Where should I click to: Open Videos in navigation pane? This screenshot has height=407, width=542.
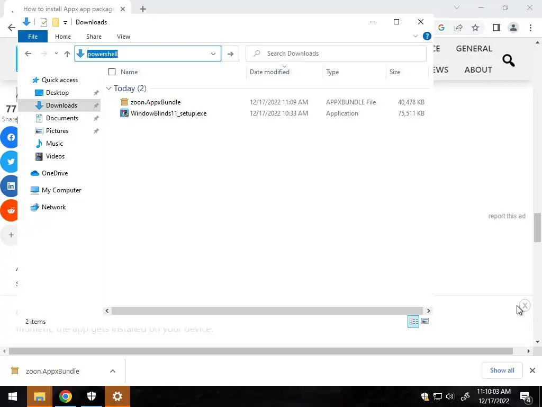[55, 156]
